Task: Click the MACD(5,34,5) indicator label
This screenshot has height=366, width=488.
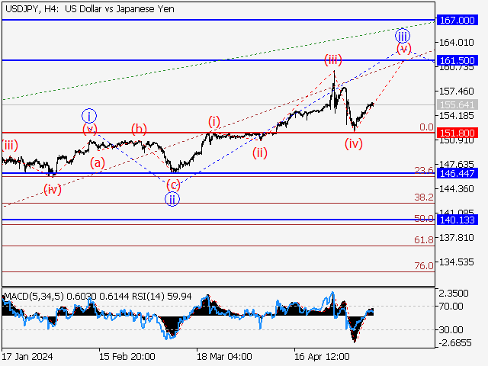Action: point(34,296)
